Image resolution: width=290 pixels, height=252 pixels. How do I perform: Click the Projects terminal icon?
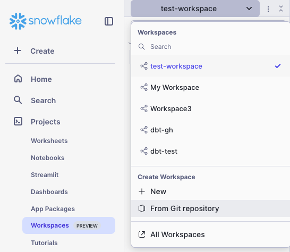[18, 121]
